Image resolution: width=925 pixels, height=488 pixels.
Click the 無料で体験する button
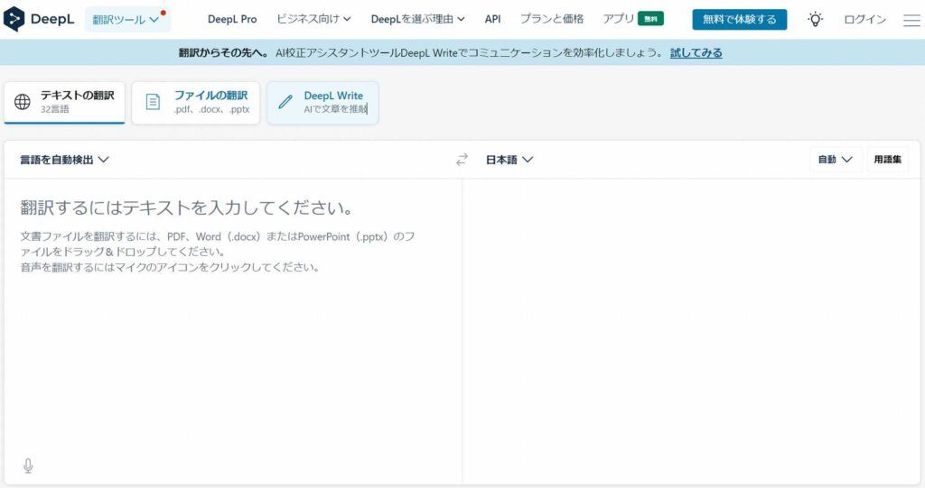[x=739, y=19]
